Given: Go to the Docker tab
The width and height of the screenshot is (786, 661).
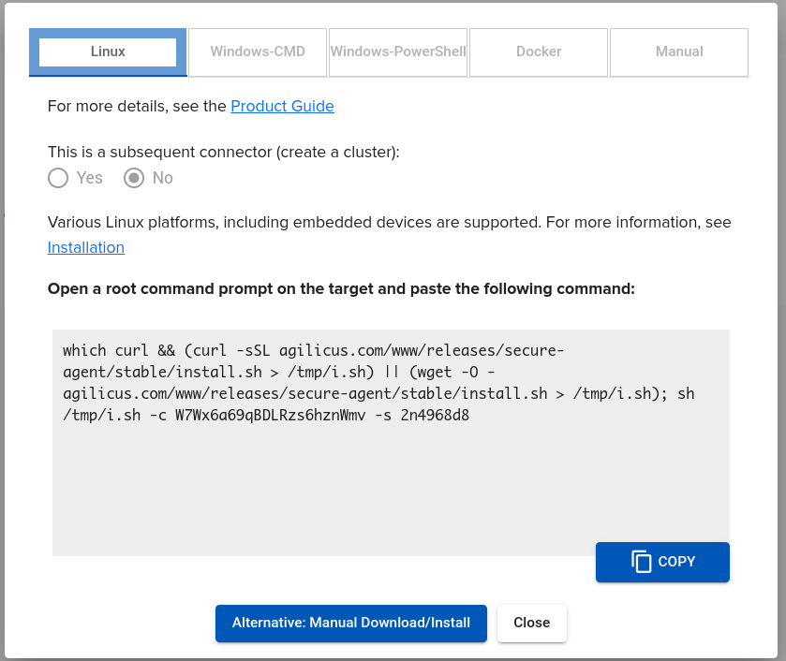Looking at the screenshot, I should click(x=539, y=51).
